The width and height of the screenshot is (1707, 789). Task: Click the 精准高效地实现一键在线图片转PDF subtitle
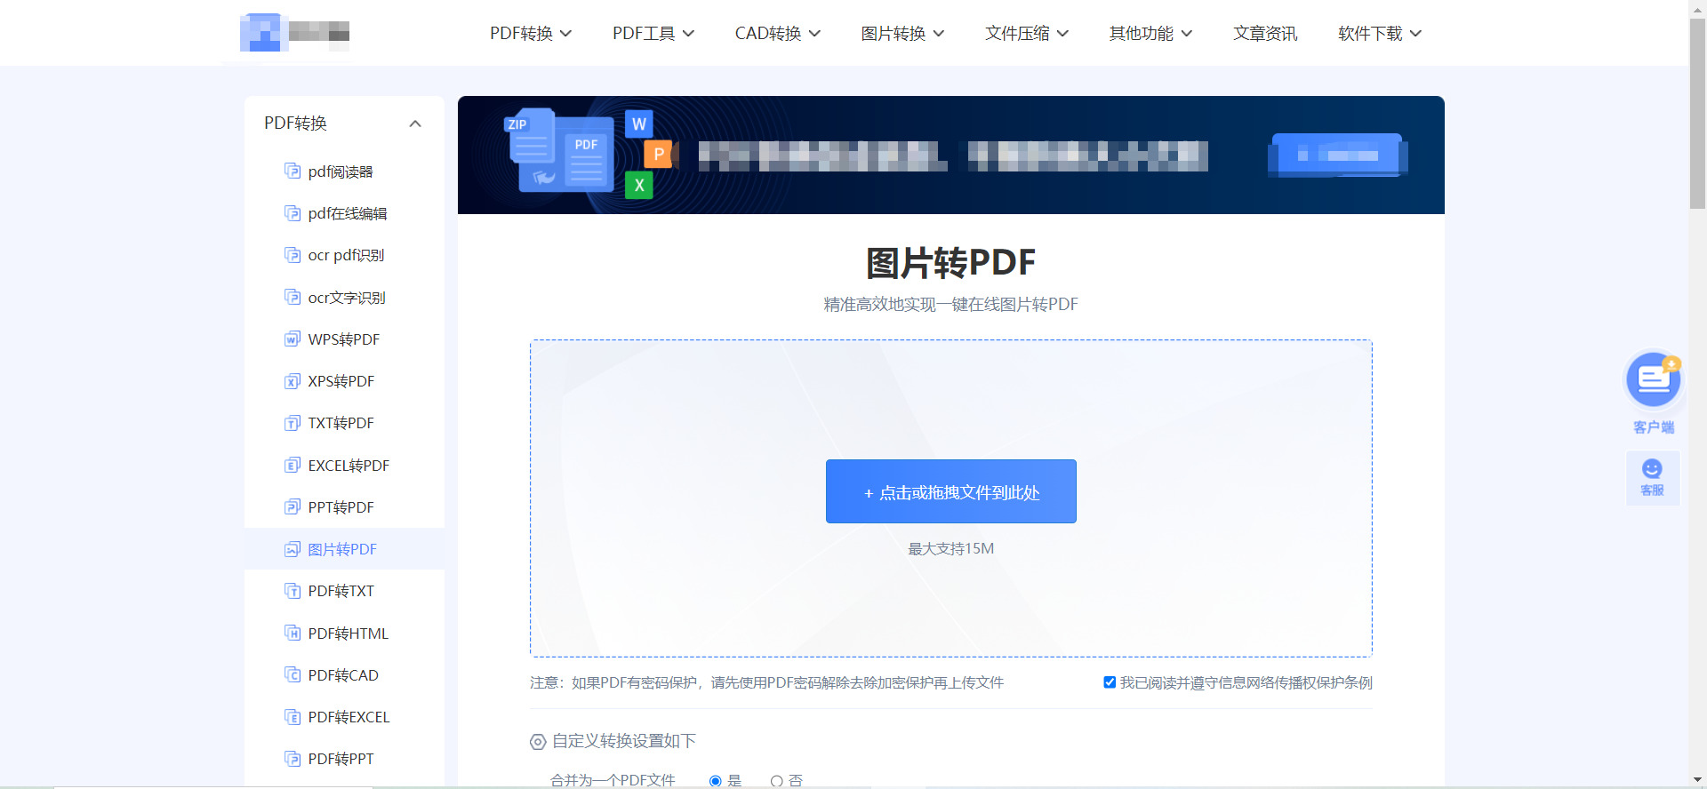[950, 305]
